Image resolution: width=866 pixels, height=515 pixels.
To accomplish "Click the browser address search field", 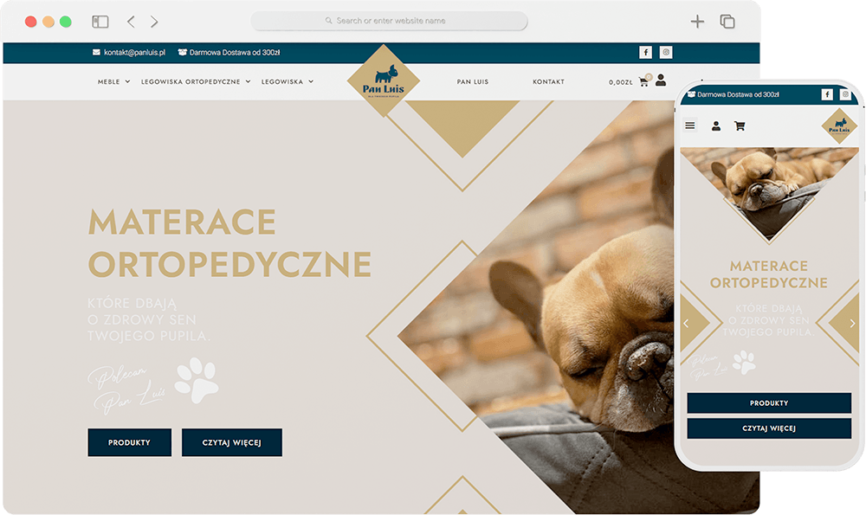I will (x=390, y=21).
